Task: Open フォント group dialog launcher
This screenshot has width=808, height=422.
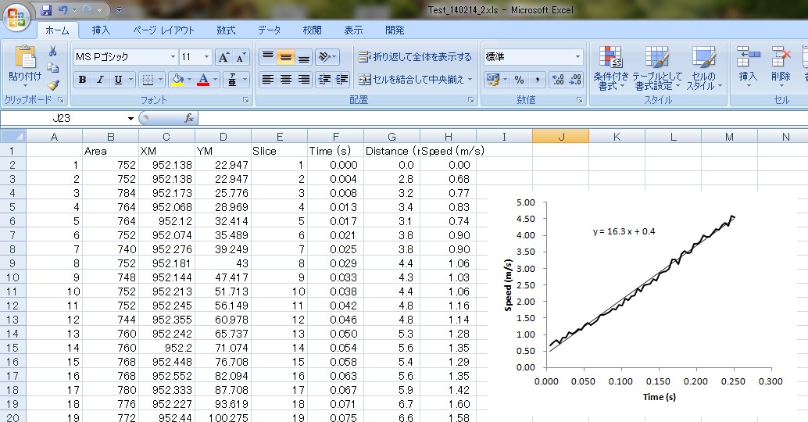Action: coord(246,100)
